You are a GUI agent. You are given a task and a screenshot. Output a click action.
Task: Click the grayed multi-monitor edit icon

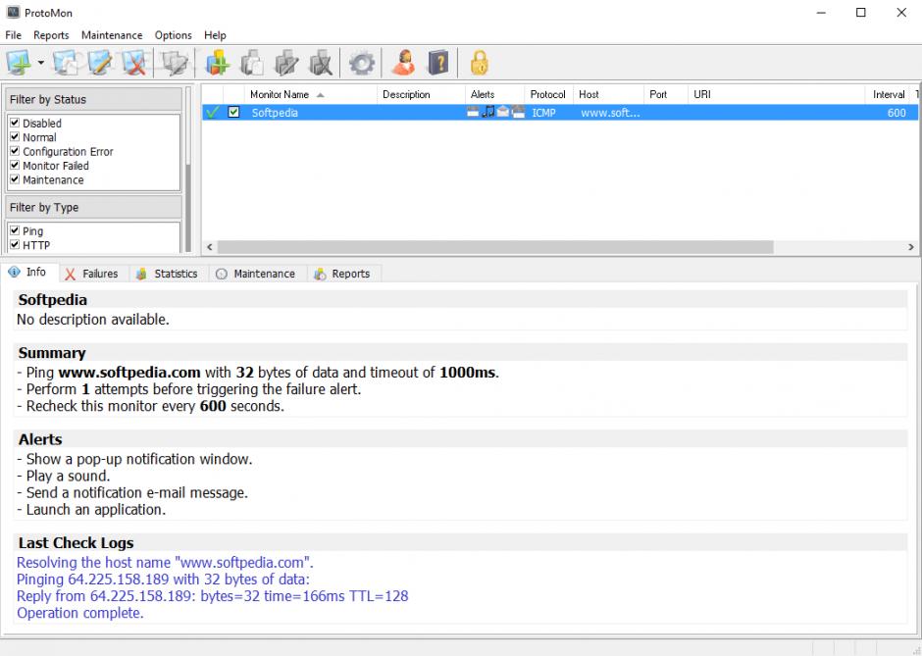(175, 63)
